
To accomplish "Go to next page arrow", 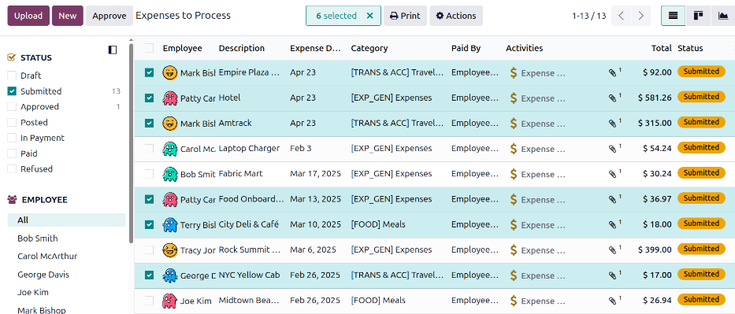I will tap(640, 16).
